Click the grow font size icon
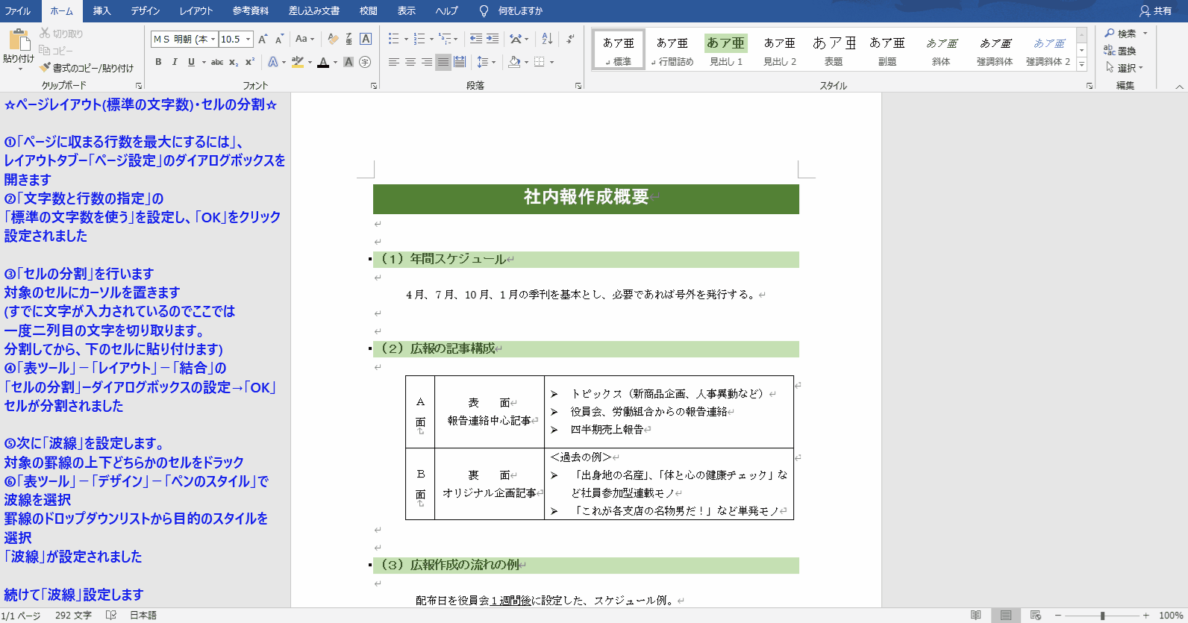This screenshot has width=1188, height=623. point(263,39)
